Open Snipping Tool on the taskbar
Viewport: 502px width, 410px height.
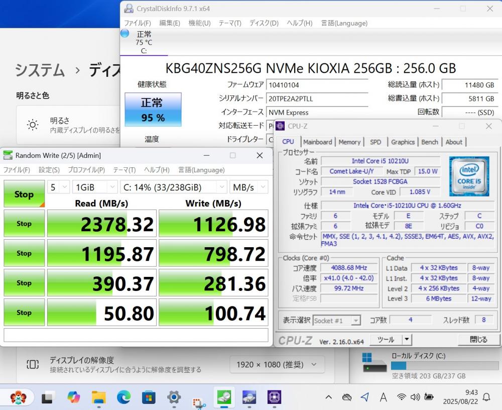[x=199, y=402]
